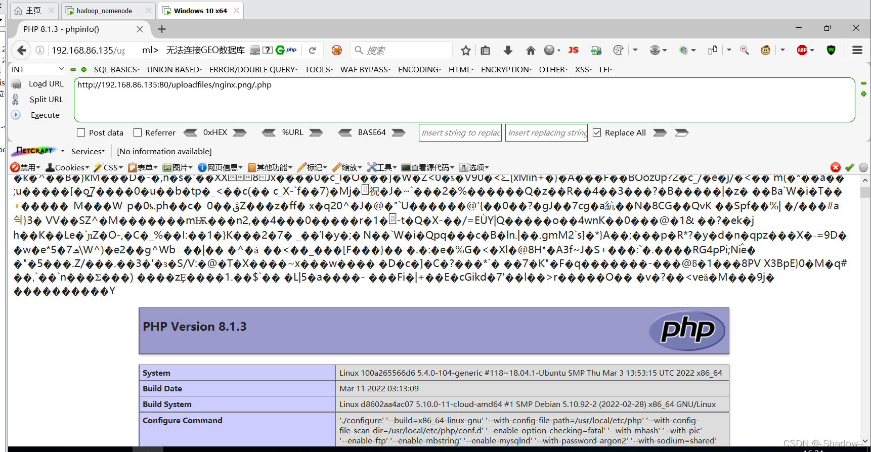Image resolution: width=871 pixels, height=452 pixels.
Task: Click the browser address bar URL
Action: tap(89, 50)
